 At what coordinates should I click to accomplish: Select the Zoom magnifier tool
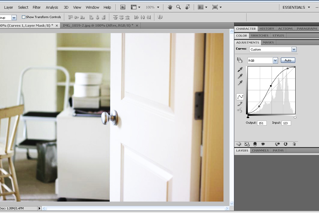pos(178,7)
